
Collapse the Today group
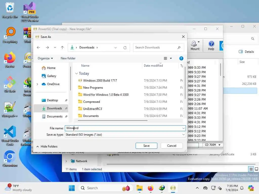[x=76, y=74]
